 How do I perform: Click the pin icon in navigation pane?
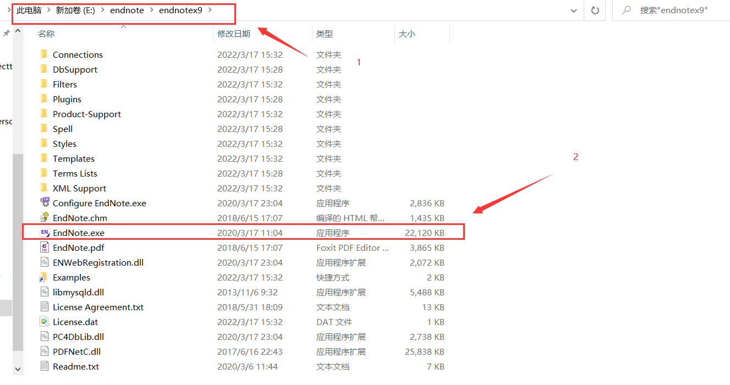tap(7, 34)
